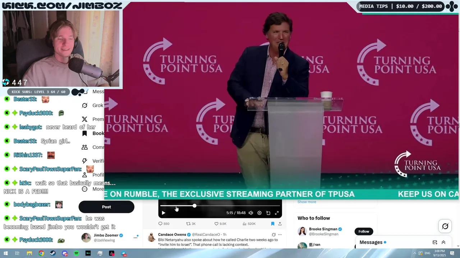Click the Messages drawer title
460x258 pixels.
tap(371, 242)
